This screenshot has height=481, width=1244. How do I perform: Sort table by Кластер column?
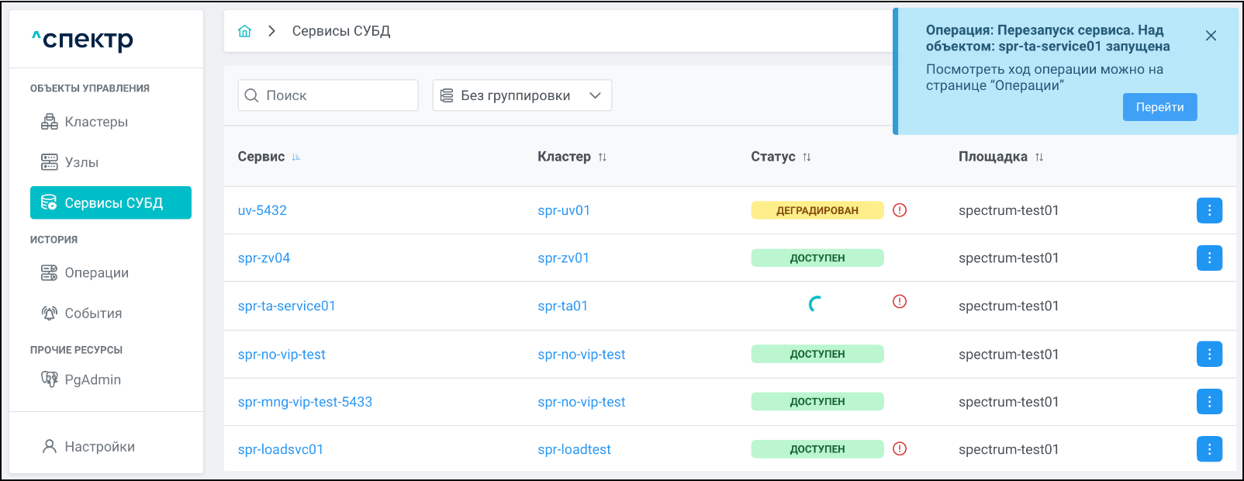point(603,157)
